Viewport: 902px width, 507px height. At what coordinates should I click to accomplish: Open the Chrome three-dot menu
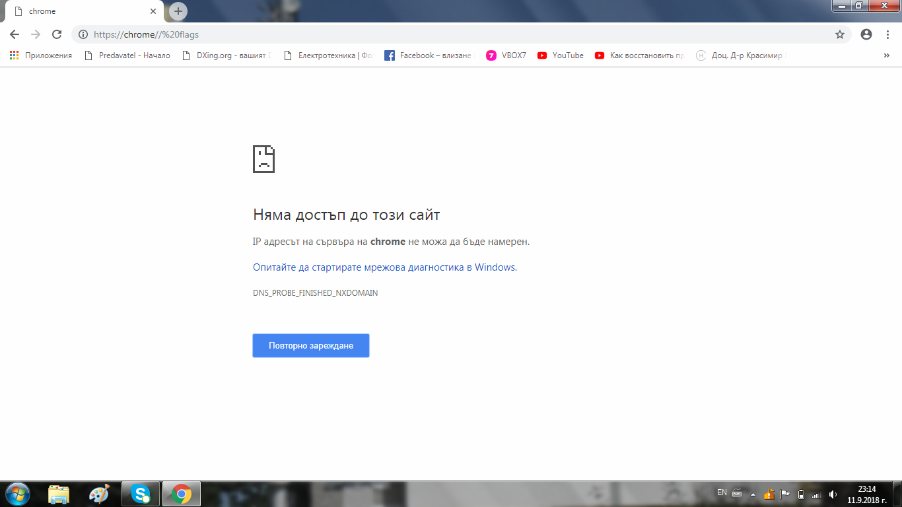tap(888, 34)
